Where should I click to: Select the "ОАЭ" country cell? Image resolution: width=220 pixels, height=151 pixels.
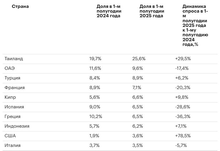[10, 68]
